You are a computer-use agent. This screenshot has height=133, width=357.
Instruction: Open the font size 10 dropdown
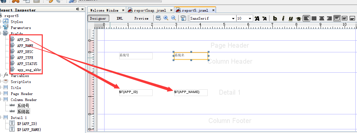coord(244,18)
